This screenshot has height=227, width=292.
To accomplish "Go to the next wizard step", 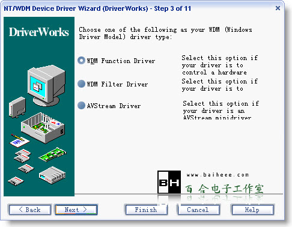I will (76, 210).
